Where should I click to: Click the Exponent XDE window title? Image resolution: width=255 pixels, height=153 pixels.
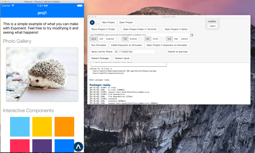coord(169,17)
